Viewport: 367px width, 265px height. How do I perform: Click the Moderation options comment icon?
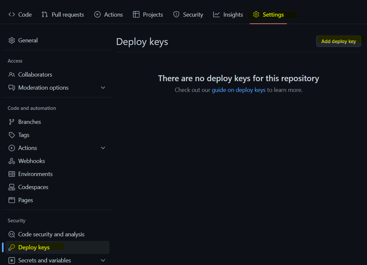pyautogui.click(x=12, y=88)
